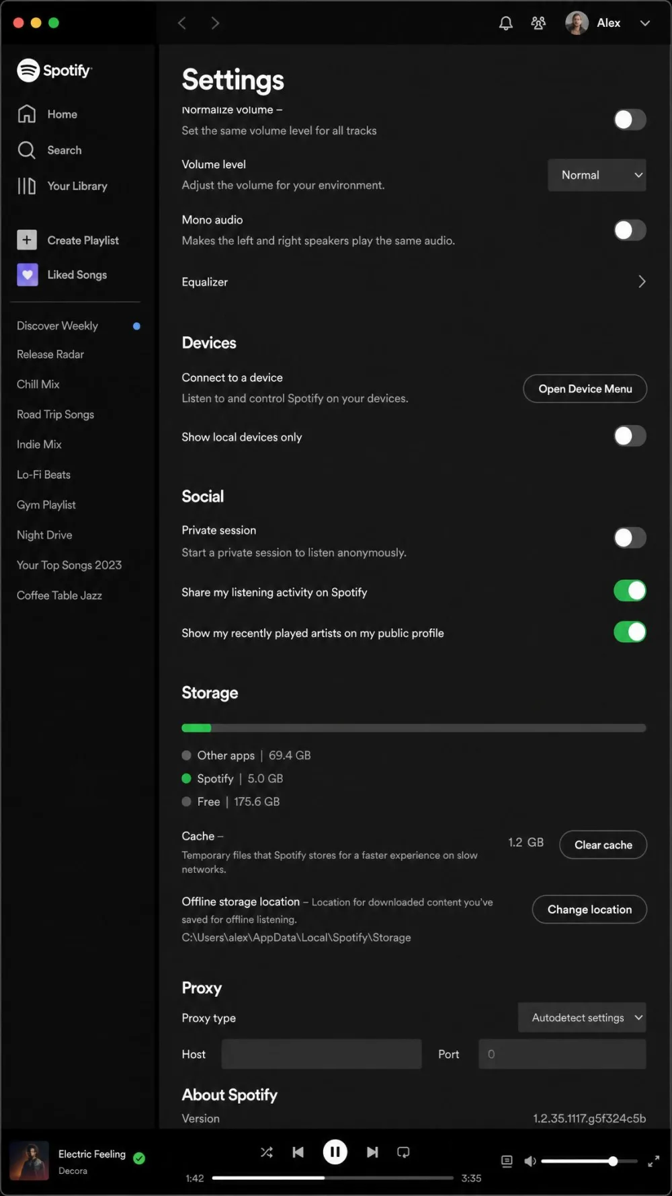Image resolution: width=672 pixels, height=1196 pixels.
Task: Toggle Show local devices only
Action: (630, 436)
